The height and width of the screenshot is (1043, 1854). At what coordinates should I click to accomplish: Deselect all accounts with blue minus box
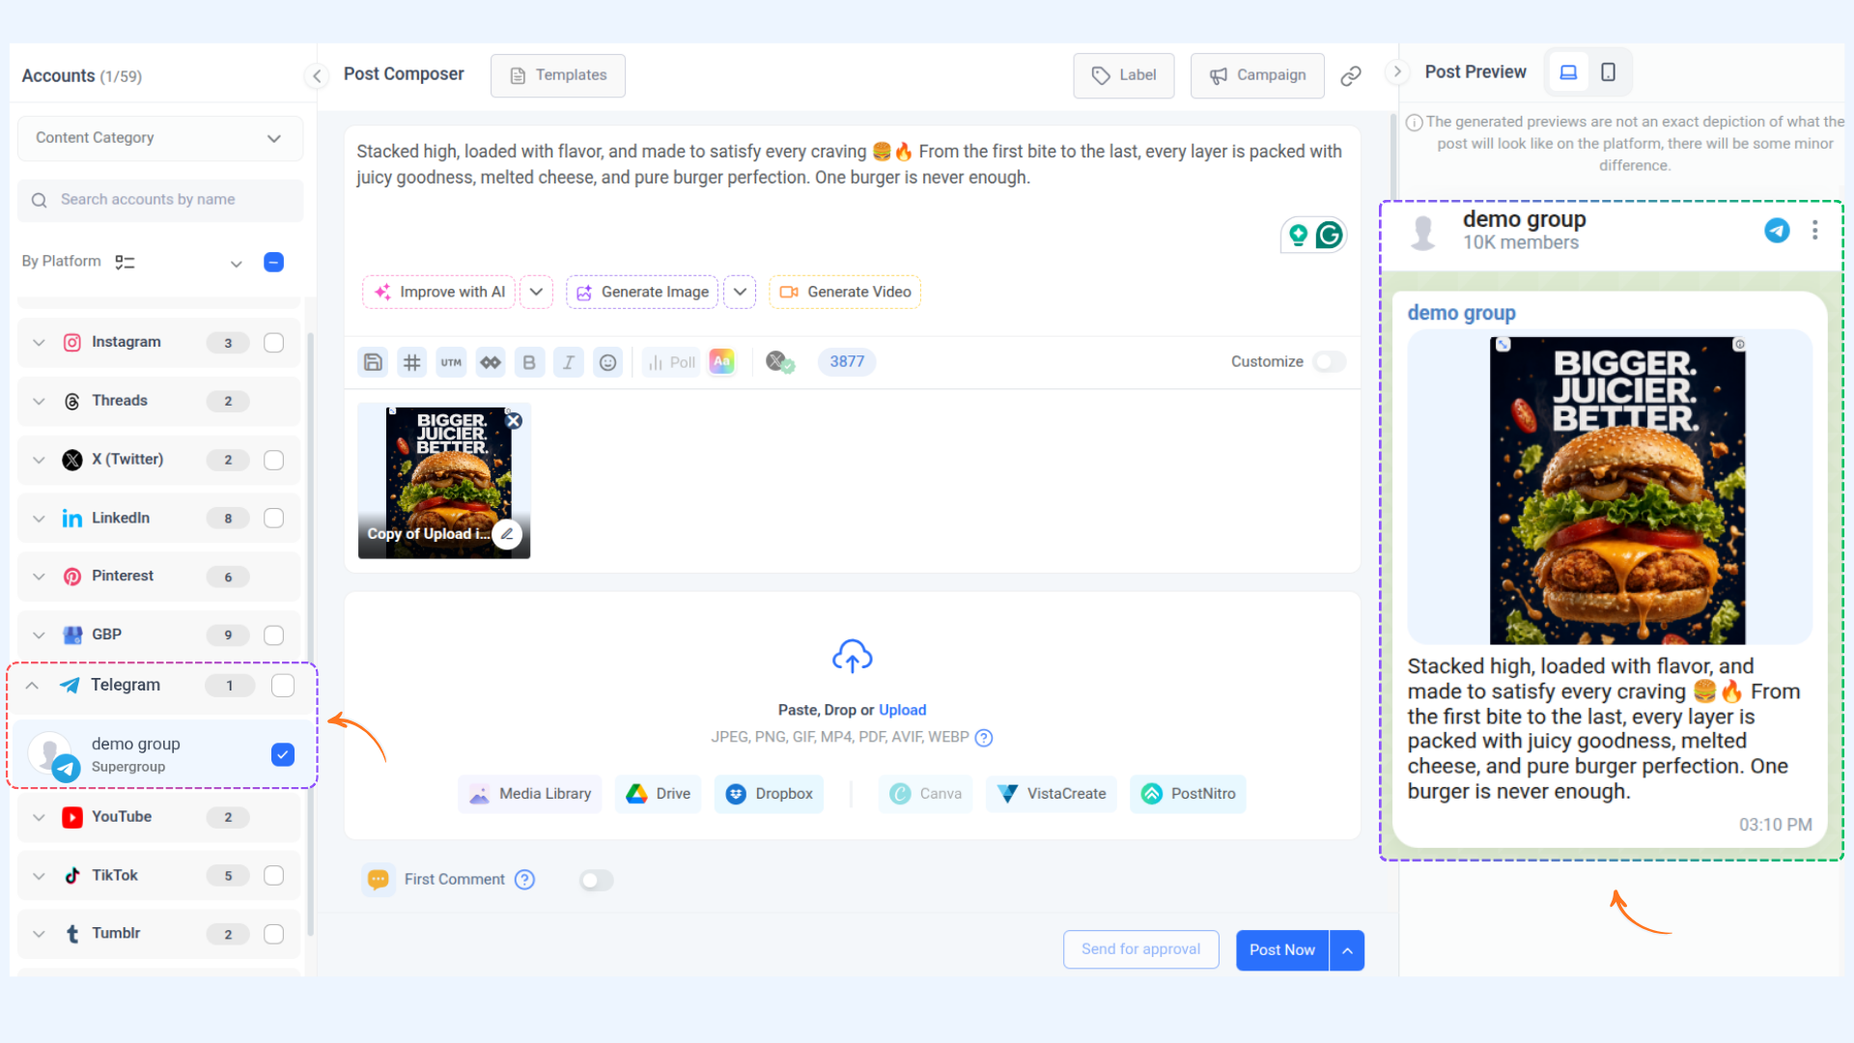point(274,263)
